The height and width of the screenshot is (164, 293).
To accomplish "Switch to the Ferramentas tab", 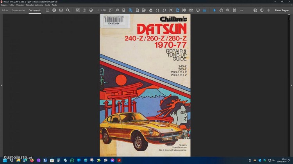I will [18, 10].
